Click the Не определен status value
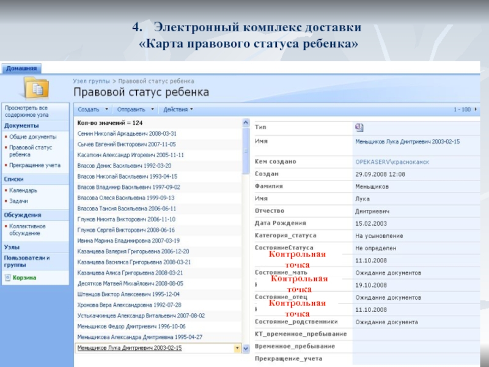 pos(375,248)
